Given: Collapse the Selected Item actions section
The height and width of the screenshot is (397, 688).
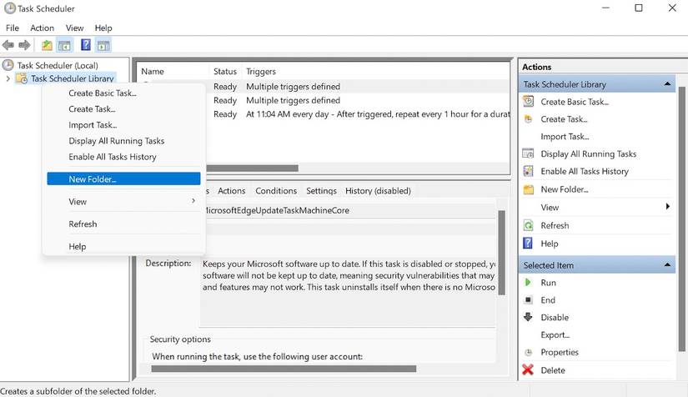Looking at the screenshot, I should point(667,265).
